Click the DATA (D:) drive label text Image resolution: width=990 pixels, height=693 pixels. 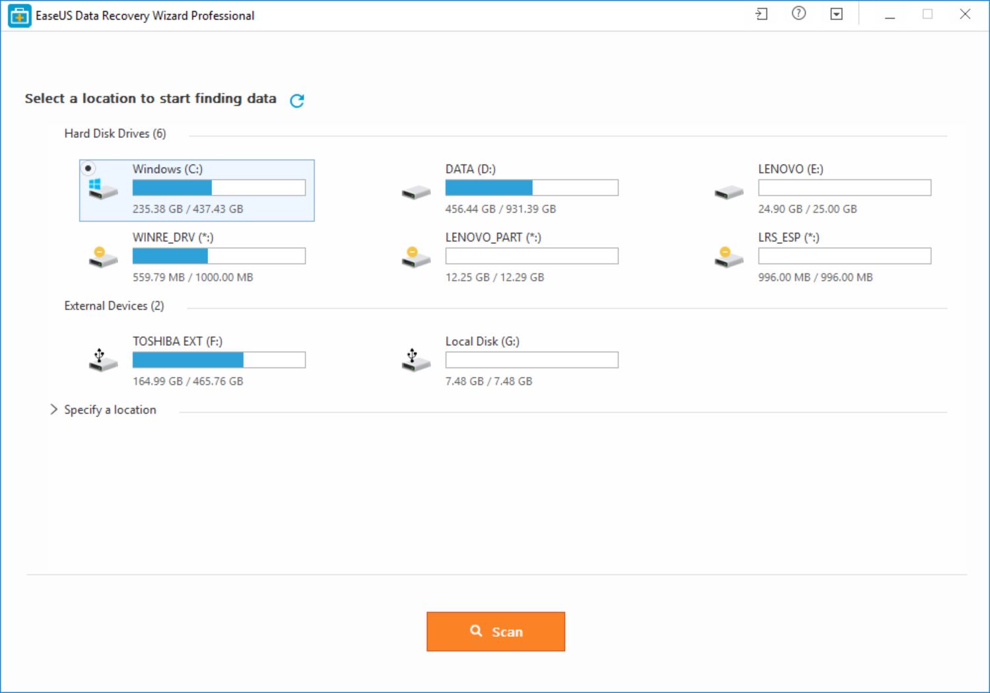[x=469, y=169]
